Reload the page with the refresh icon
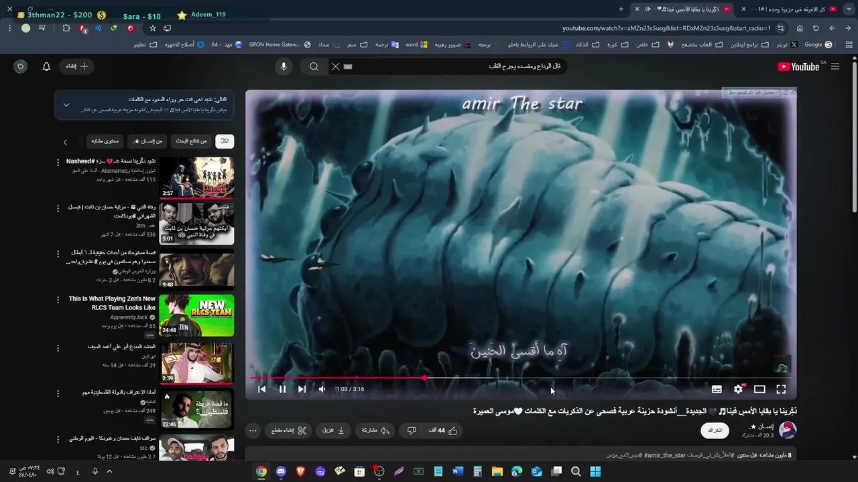Viewport: 858px width, 482px height. (816, 28)
